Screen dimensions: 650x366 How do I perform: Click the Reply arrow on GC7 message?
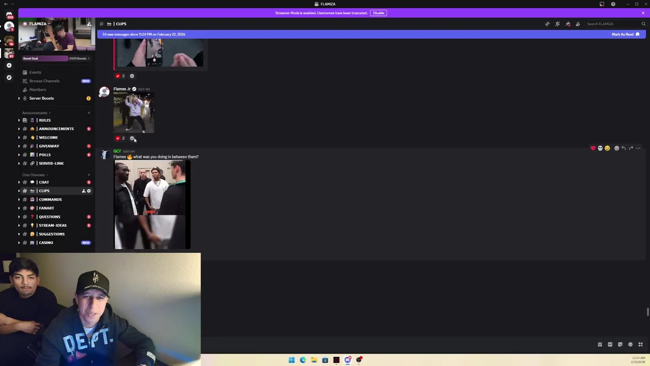click(x=624, y=148)
